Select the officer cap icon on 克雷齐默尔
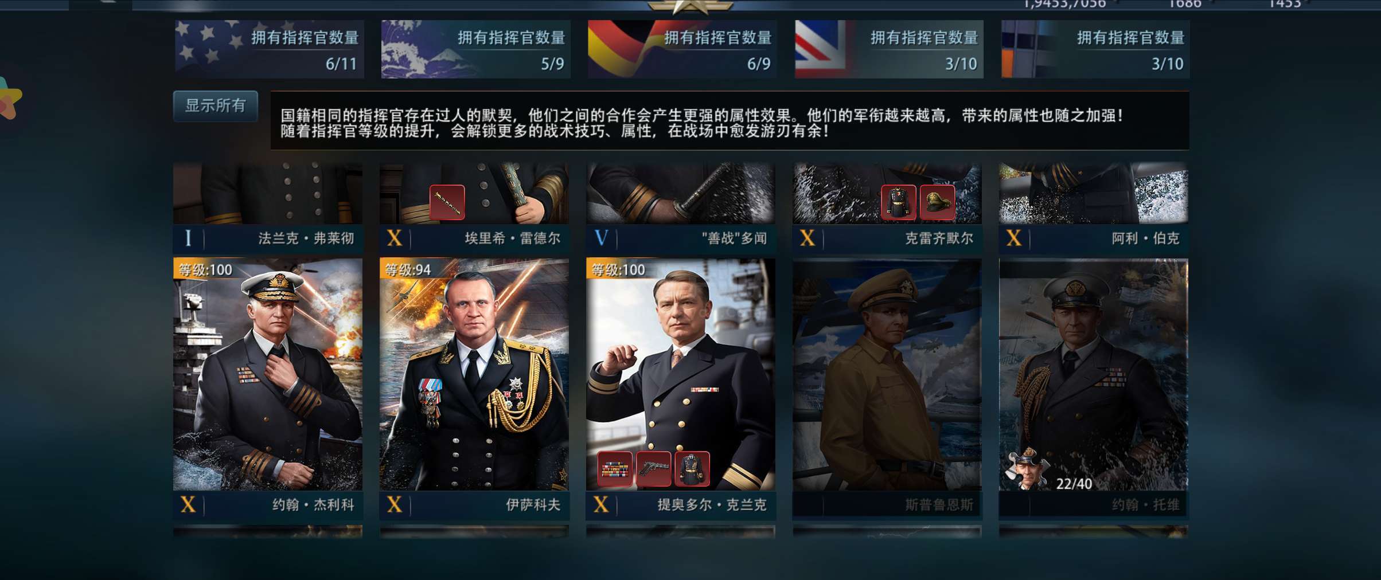The width and height of the screenshot is (1381, 580). [x=937, y=202]
